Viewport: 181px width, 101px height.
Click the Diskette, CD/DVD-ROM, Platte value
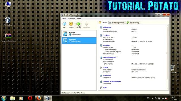[x=142, y=42]
